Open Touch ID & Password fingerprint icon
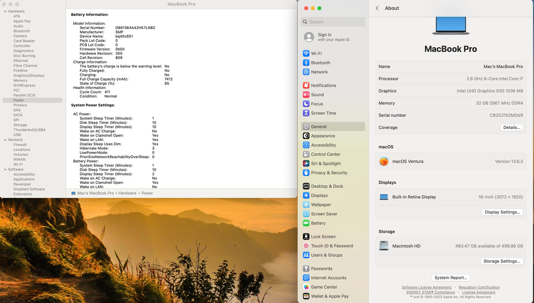534x303 pixels. tap(306, 246)
